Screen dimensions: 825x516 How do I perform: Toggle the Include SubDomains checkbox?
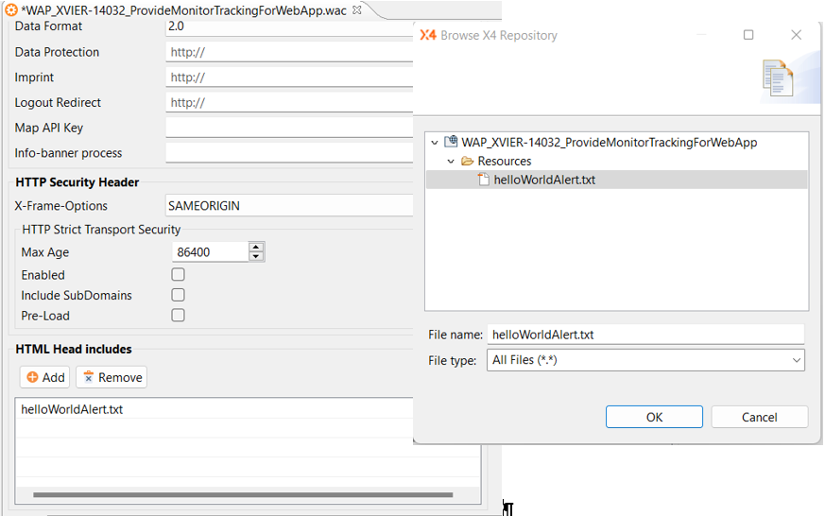pyautogui.click(x=178, y=296)
